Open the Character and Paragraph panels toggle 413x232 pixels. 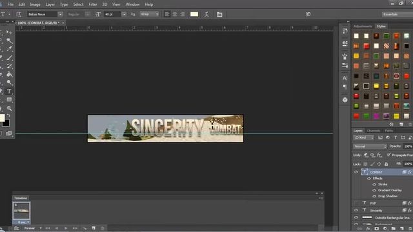coord(219,14)
